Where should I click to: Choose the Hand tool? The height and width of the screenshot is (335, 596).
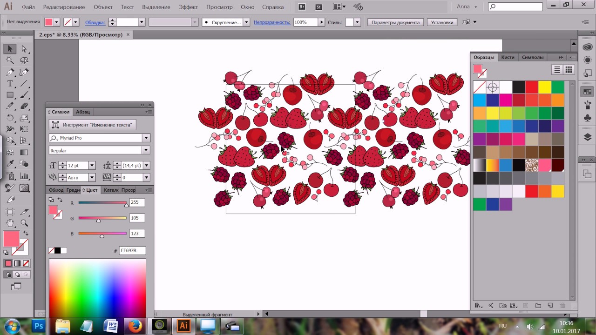[x=10, y=223]
